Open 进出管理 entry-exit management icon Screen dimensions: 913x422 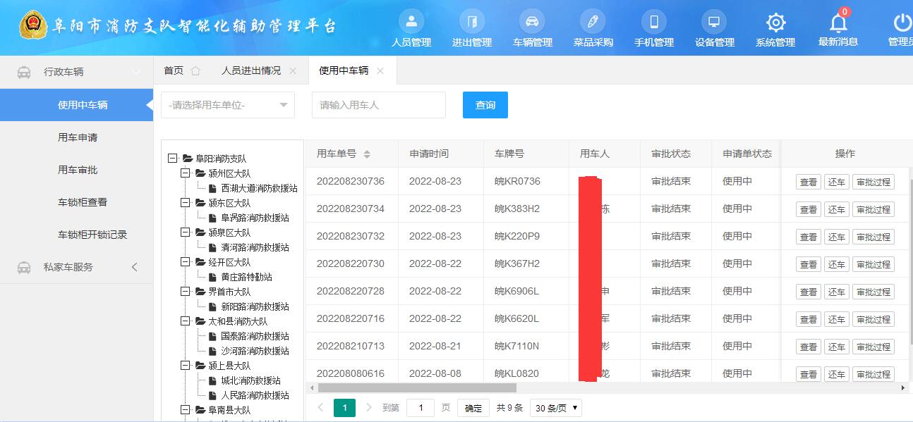coord(471,22)
